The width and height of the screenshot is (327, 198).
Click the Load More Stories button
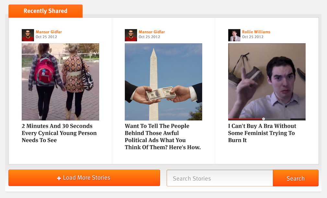pyautogui.click(x=84, y=178)
